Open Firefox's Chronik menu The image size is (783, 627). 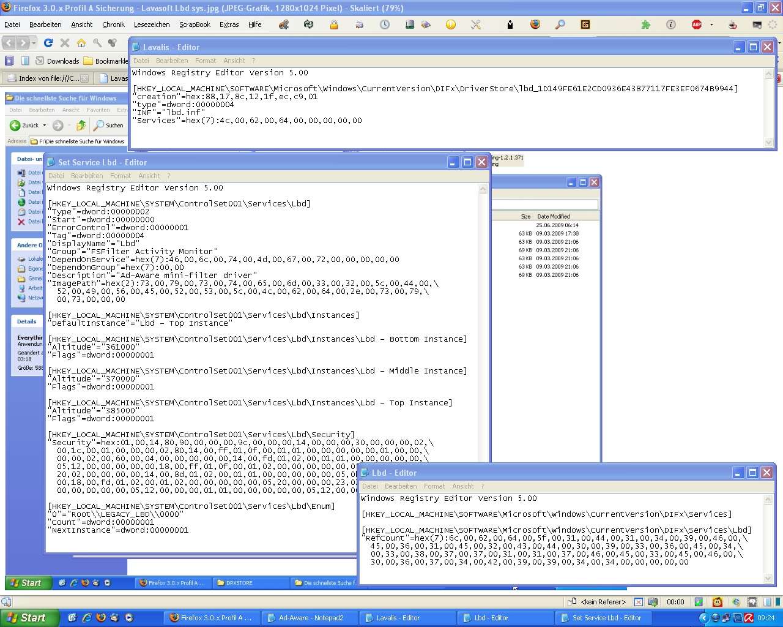[x=113, y=24]
